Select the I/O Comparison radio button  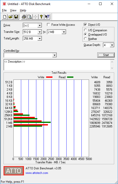point(85,30)
